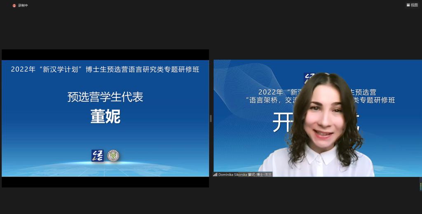Click the shared slide's top title line
422x214 pixels.
(105, 70)
